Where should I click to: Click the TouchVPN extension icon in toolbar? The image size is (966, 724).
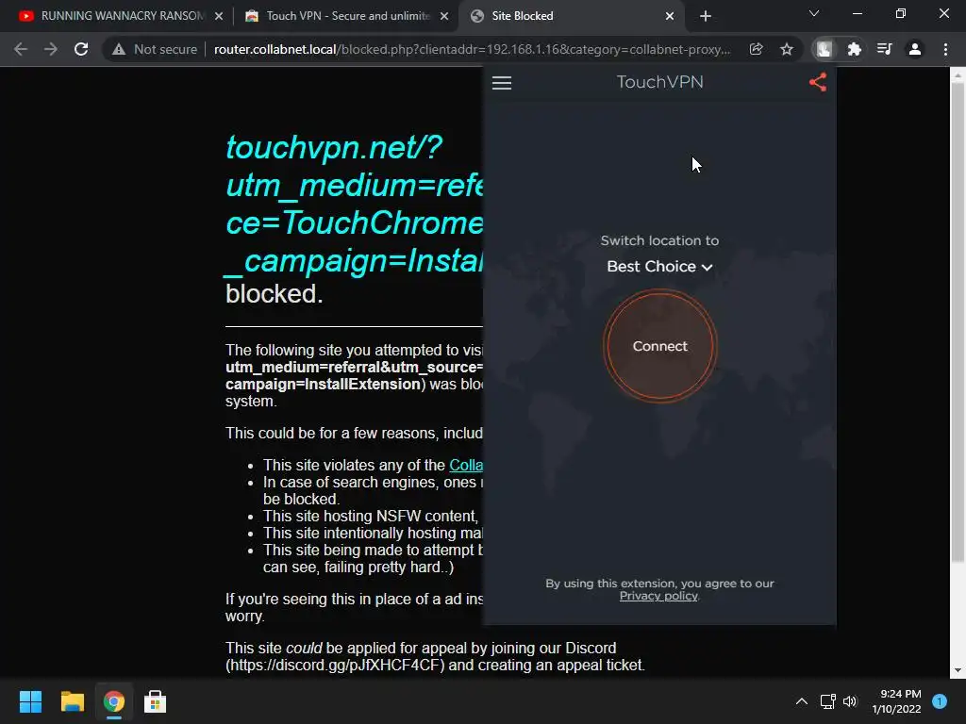click(x=824, y=49)
